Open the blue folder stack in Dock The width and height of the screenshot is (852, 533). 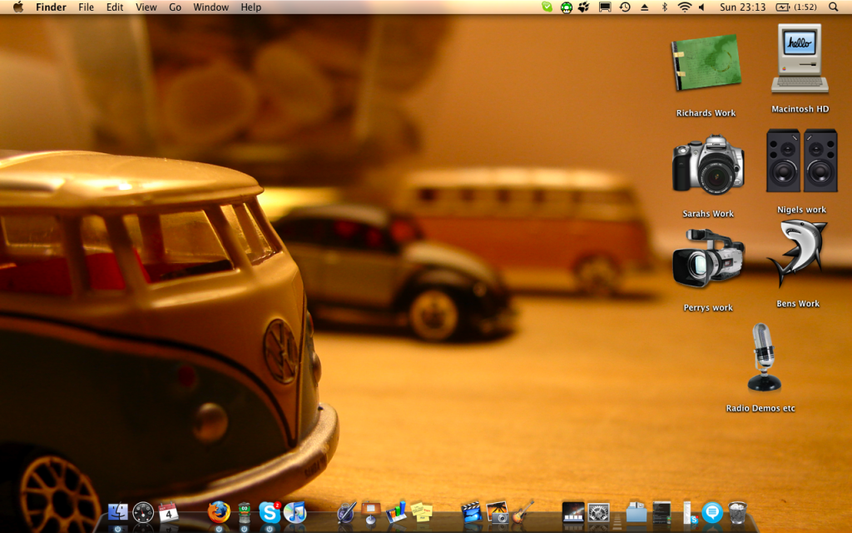click(637, 512)
